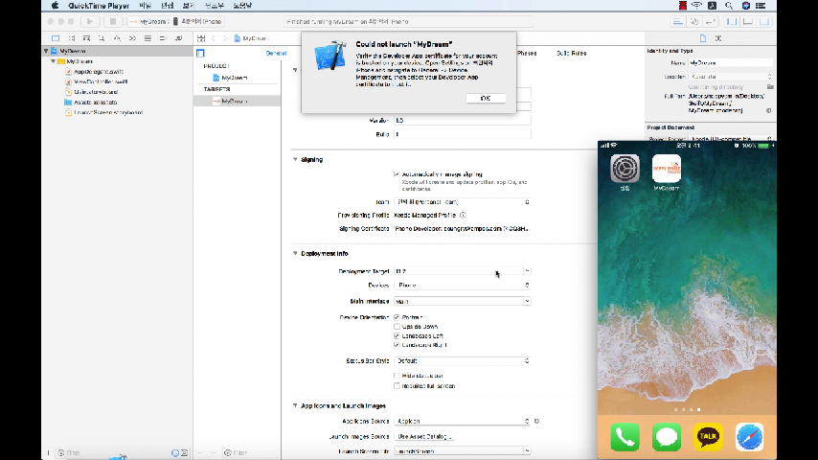Toggle Landscape Right orientation checkbox
Screen dimensions: 818x460
(x=397, y=345)
